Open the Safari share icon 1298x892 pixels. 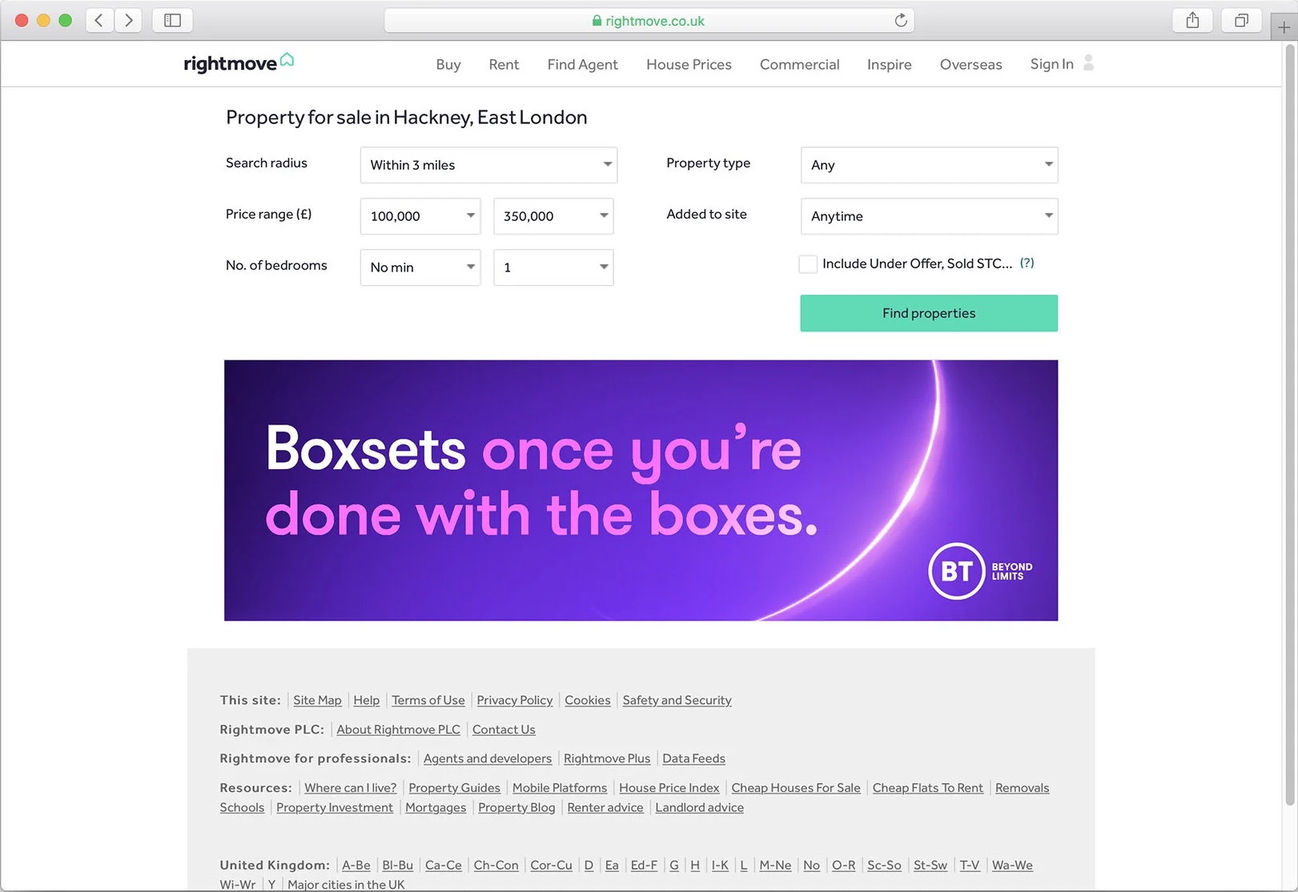[x=1192, y=20]
